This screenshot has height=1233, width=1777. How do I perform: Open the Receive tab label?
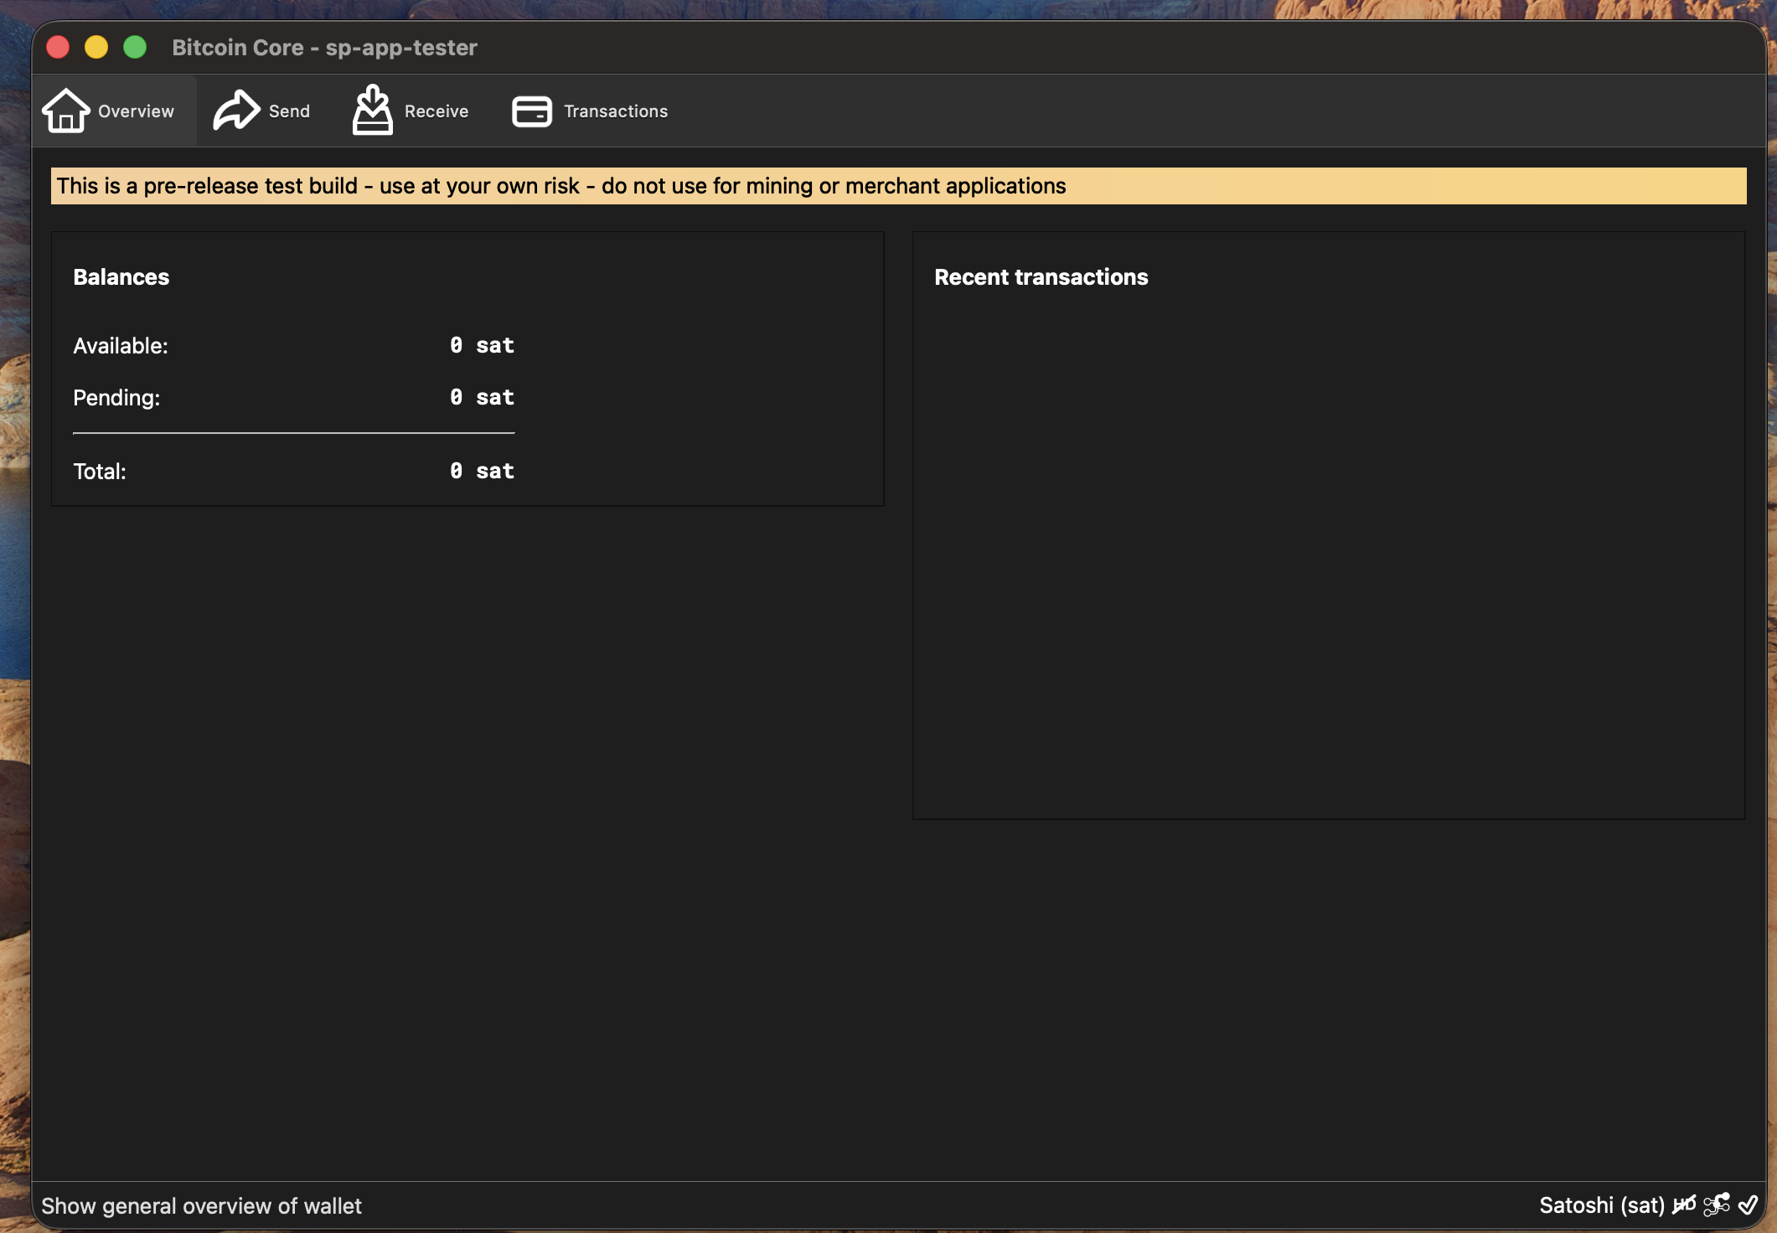point(436,111)
